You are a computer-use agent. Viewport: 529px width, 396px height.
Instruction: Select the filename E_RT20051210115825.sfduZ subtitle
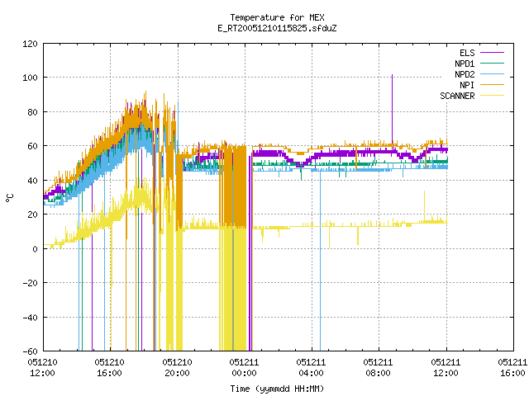click(277, 28)
